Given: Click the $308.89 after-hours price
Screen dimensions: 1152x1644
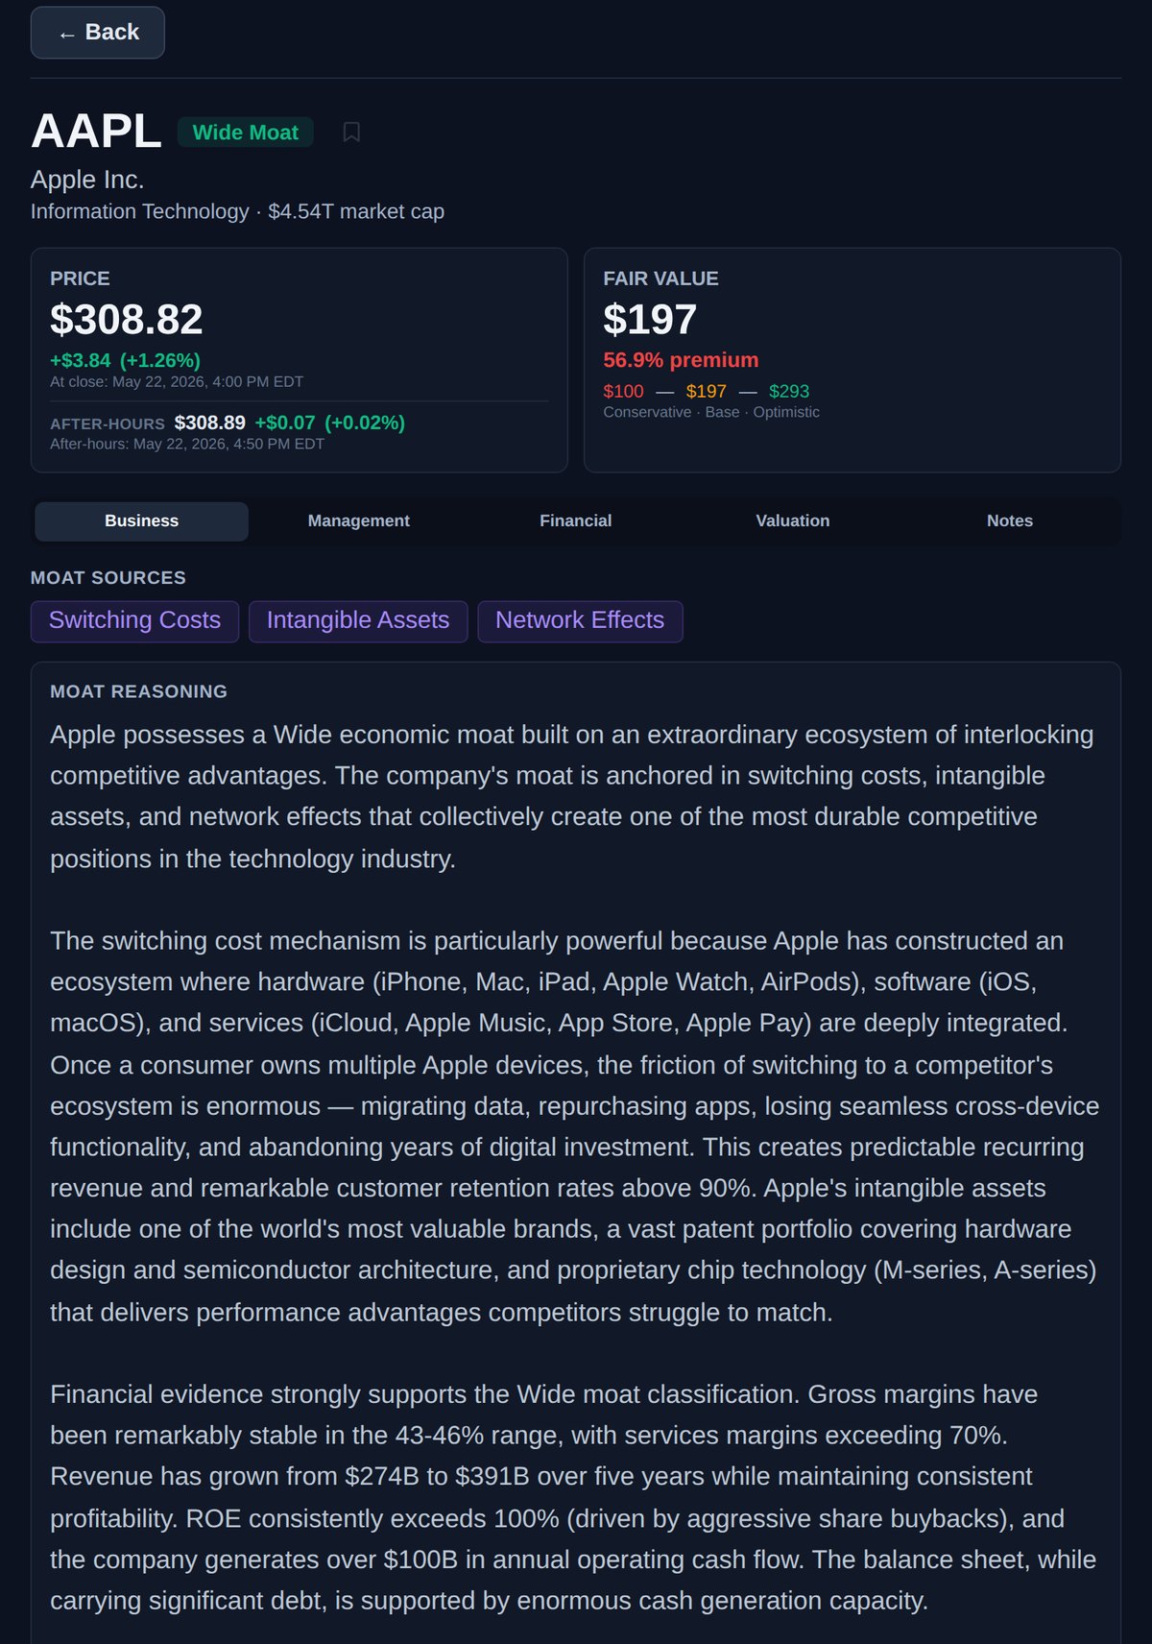Looking at the screenshot, I should pos(209,423).
